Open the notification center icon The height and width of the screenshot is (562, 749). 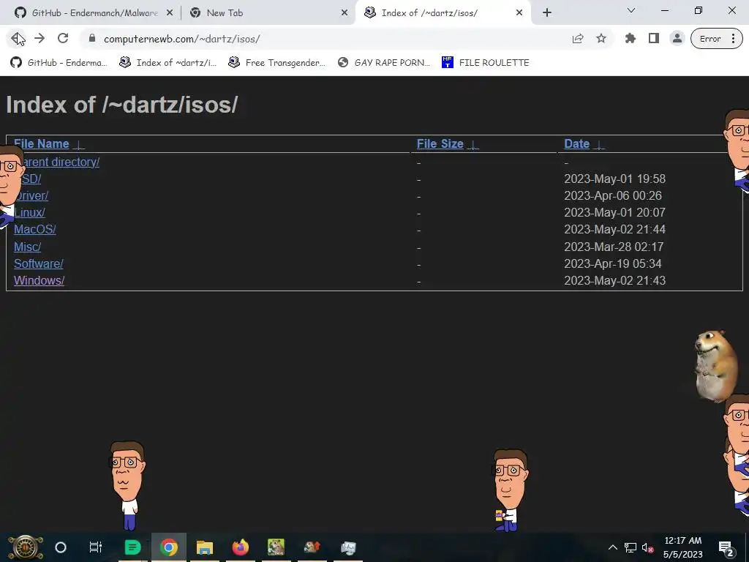click(726, 547)
